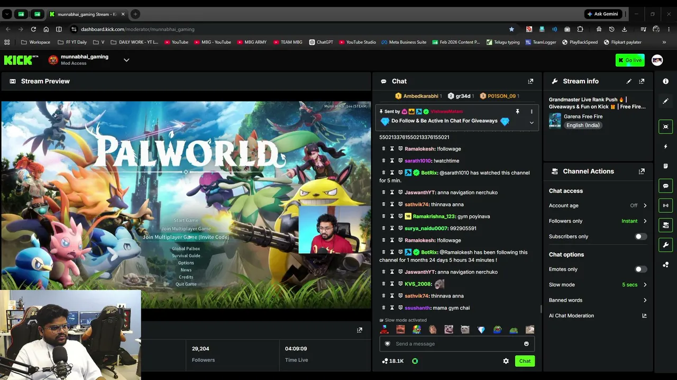The width and height of the screenshot is (677, 380).
Task: Delete sarath1010's !watchtime message
Action: pos(383,161)
